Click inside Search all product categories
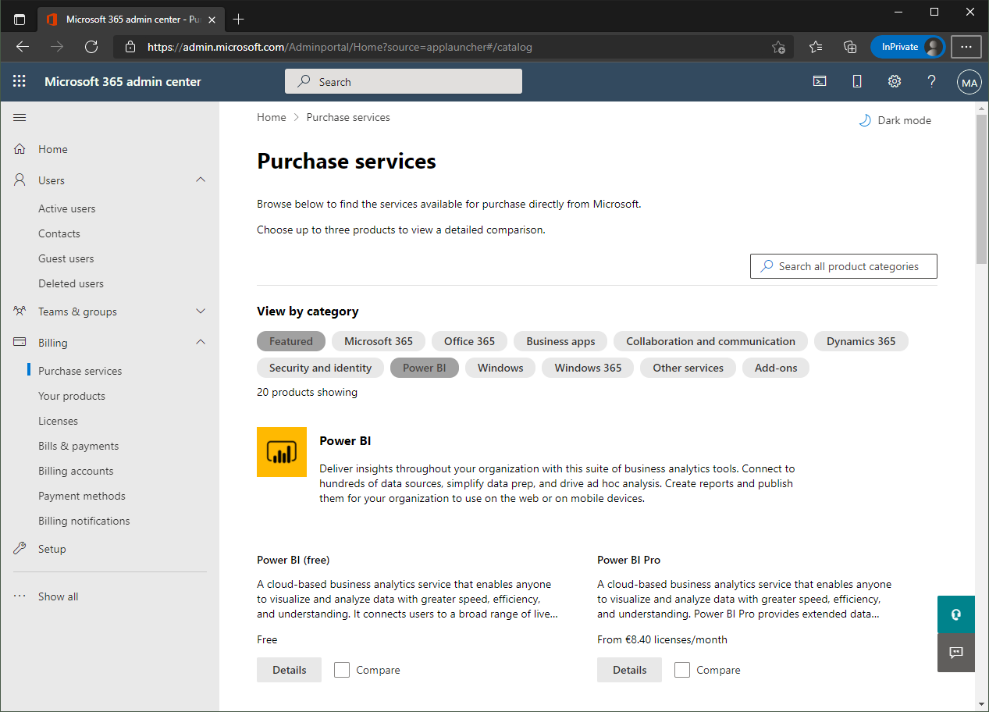Screen dimensions: 989x712 pos(843,266)
